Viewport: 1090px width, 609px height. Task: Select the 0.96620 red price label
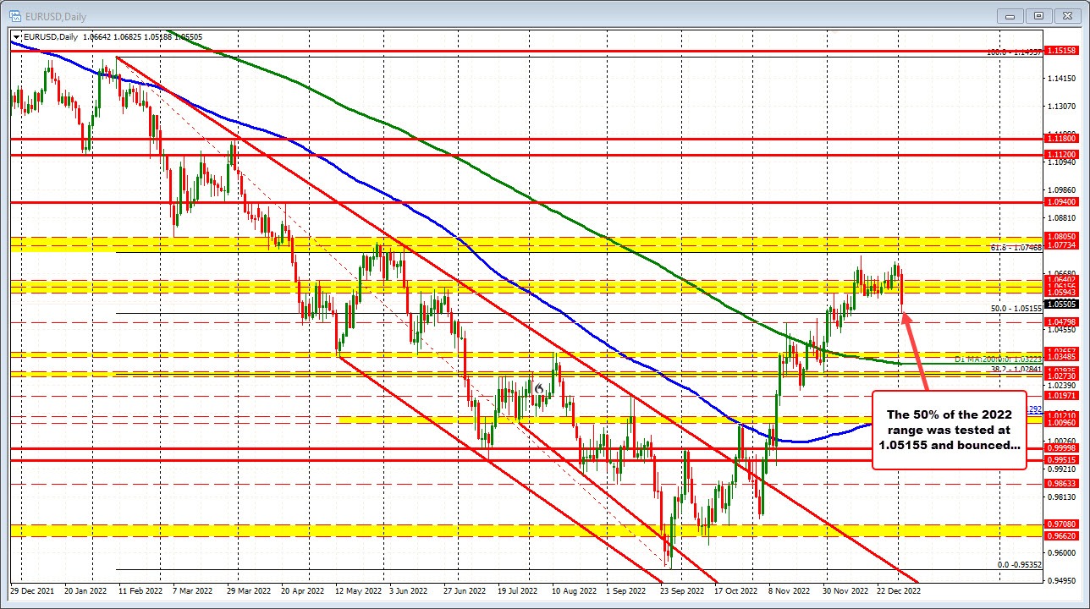(x=1061, y=535)
